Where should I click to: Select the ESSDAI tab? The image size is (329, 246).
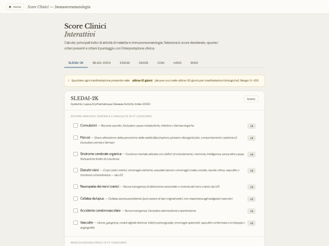(125, 63)
